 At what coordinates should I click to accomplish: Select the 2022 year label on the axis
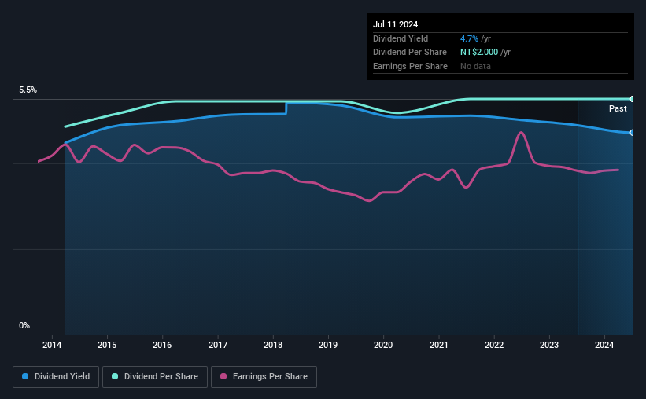coord(494,345)
